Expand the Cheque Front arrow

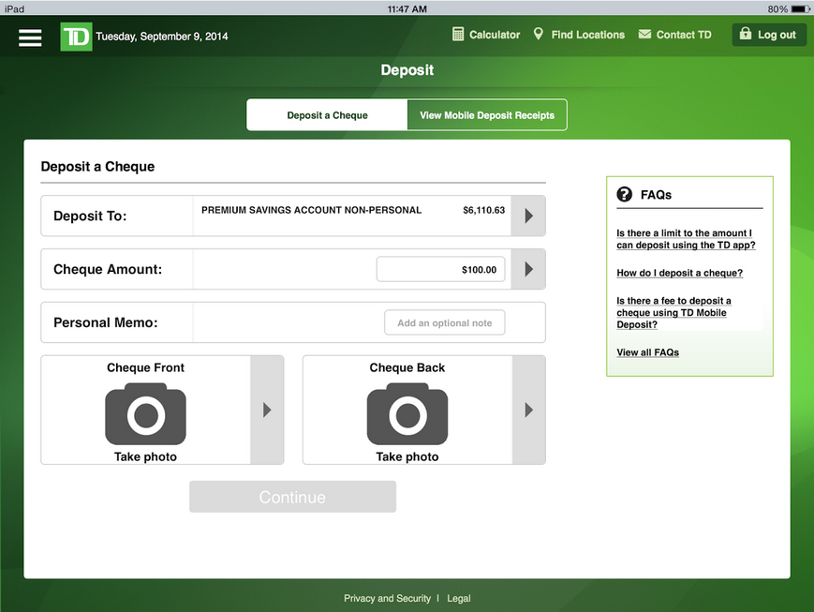tap(267, 410)
